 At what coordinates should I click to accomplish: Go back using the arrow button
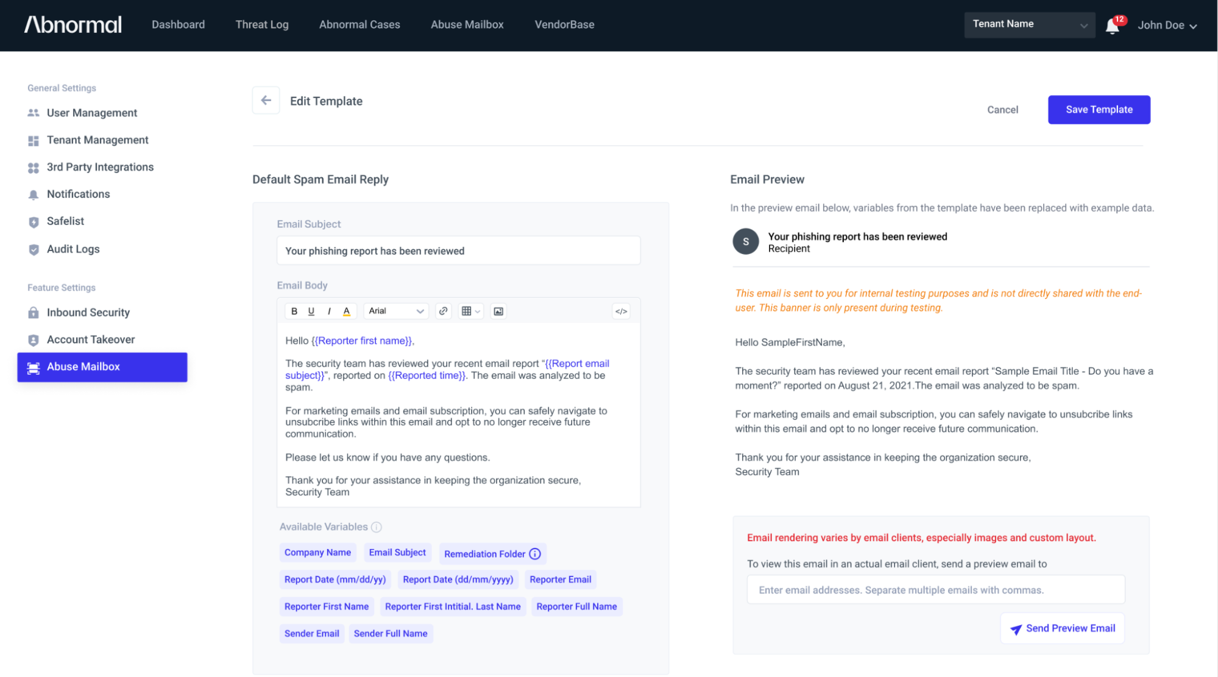pyautogui.click(x=266, y=101)
